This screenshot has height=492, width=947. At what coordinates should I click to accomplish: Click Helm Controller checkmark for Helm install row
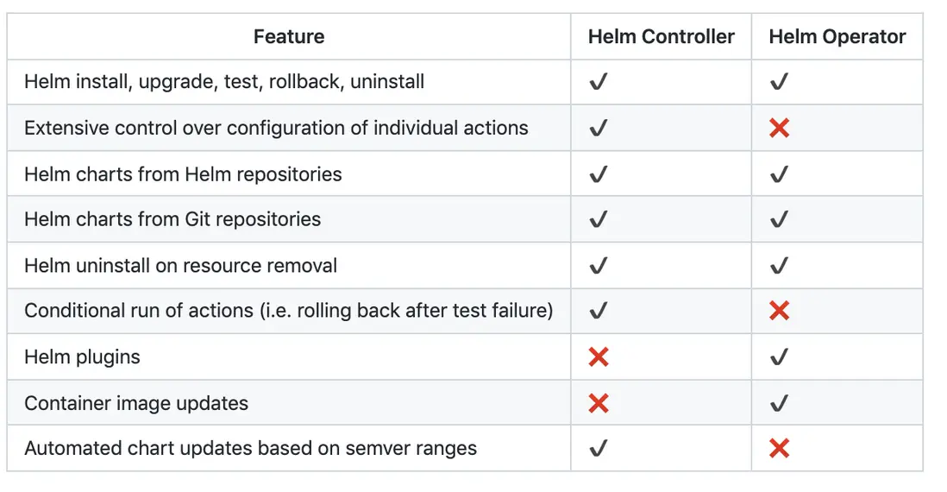(x=598, y=83)
